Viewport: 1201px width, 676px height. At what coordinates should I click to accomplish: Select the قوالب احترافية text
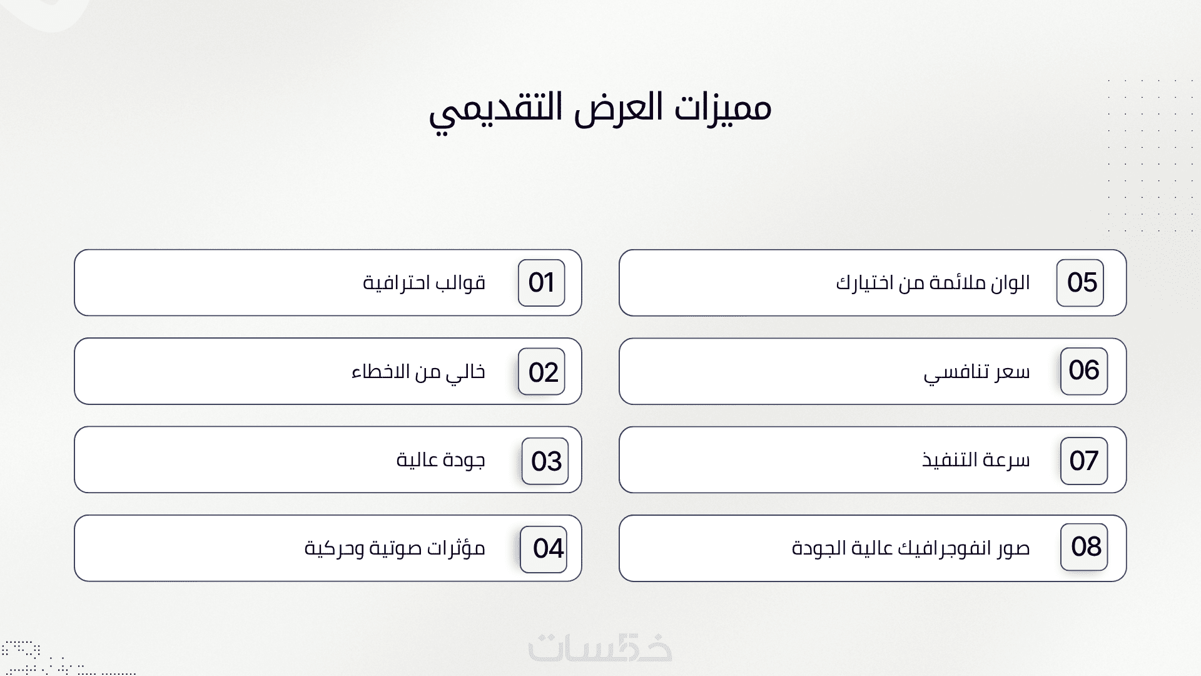coord(424,283)
